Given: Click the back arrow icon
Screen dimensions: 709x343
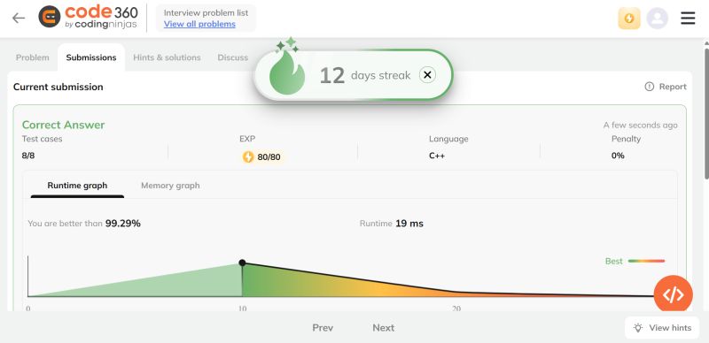Looking at the screenshot, I should click(19, 18).
